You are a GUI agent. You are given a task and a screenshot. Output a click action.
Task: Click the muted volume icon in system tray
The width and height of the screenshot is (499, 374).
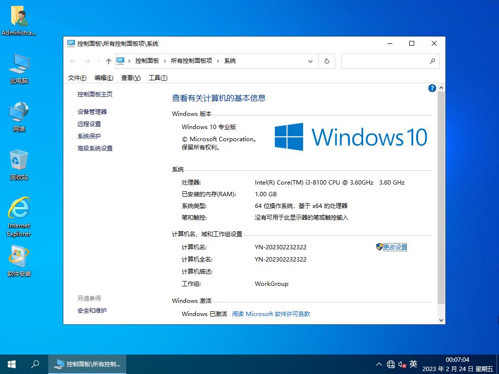[x=402, y=364]
